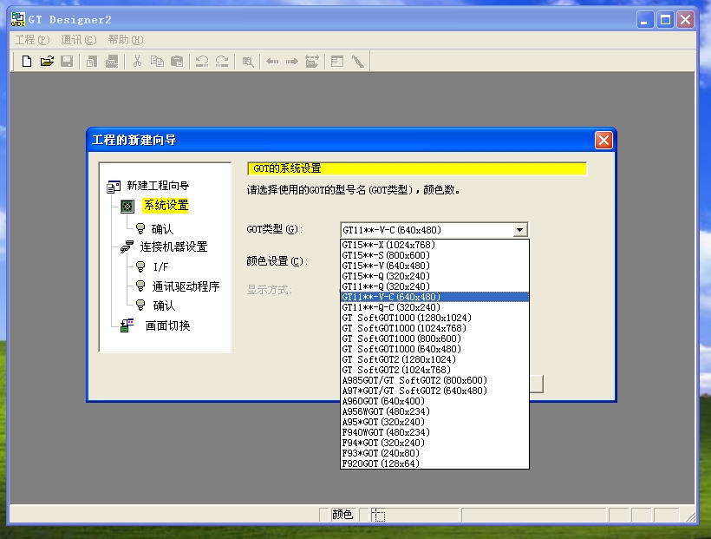Image resolution: width=711 pixels, height=539 pixels.
Task: Open the 通讯 menu
Action: coord(78,40)
